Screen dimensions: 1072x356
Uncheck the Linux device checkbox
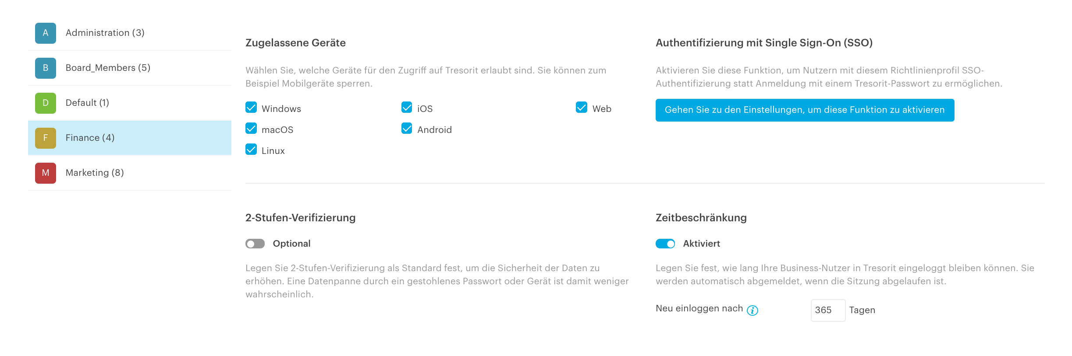(251, 150)
